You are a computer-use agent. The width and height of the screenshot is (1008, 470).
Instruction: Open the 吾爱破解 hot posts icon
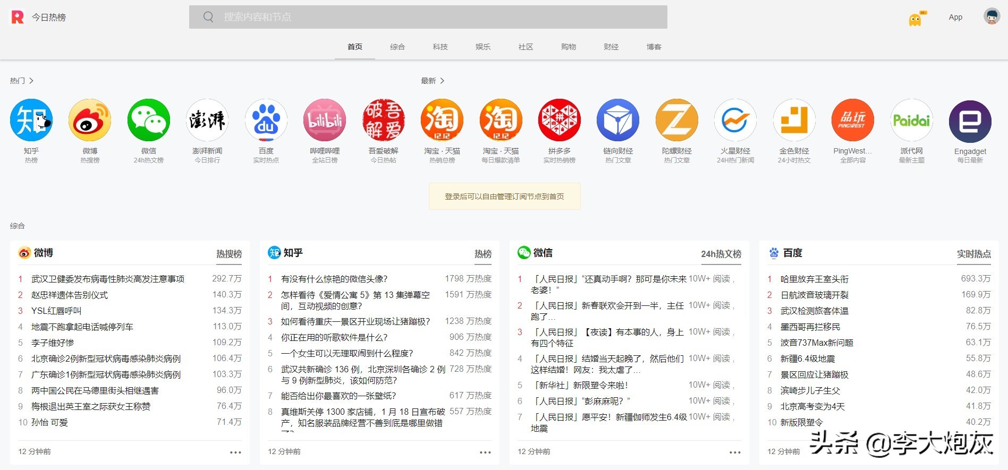[384, 120]
